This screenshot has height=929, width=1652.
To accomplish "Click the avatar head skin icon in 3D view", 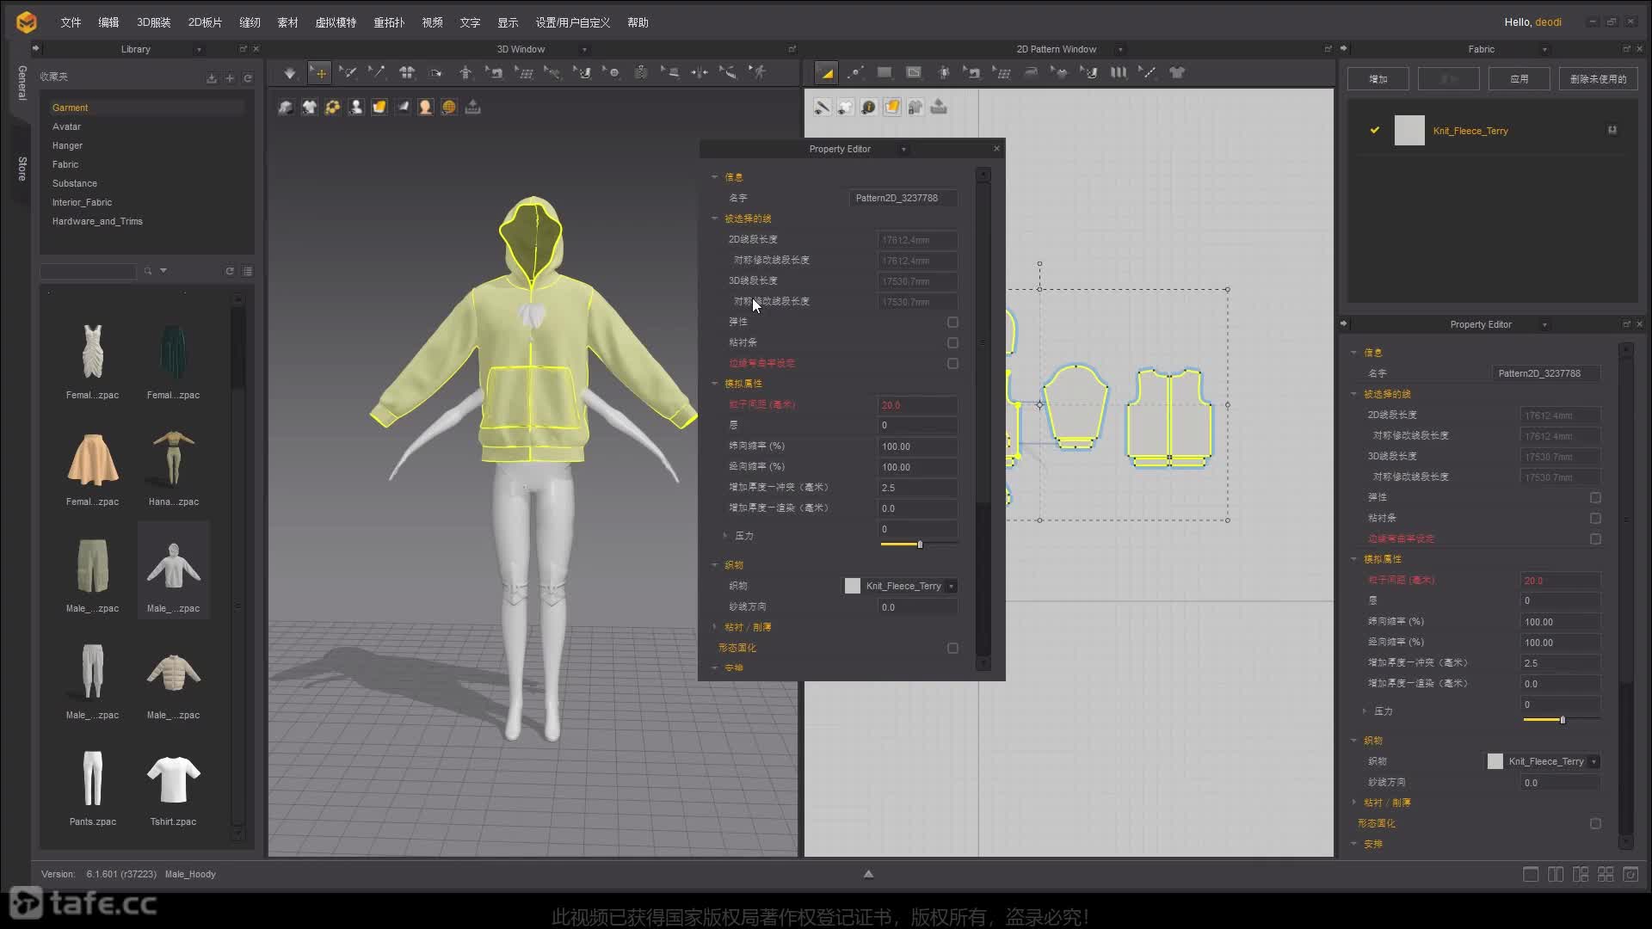I will (x=425, y=107).
